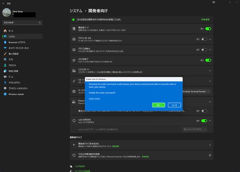The height and width of the screenshot is (172, 240).
Task: Click the Windows Update icon in sidebar
Action: point(5,94)
